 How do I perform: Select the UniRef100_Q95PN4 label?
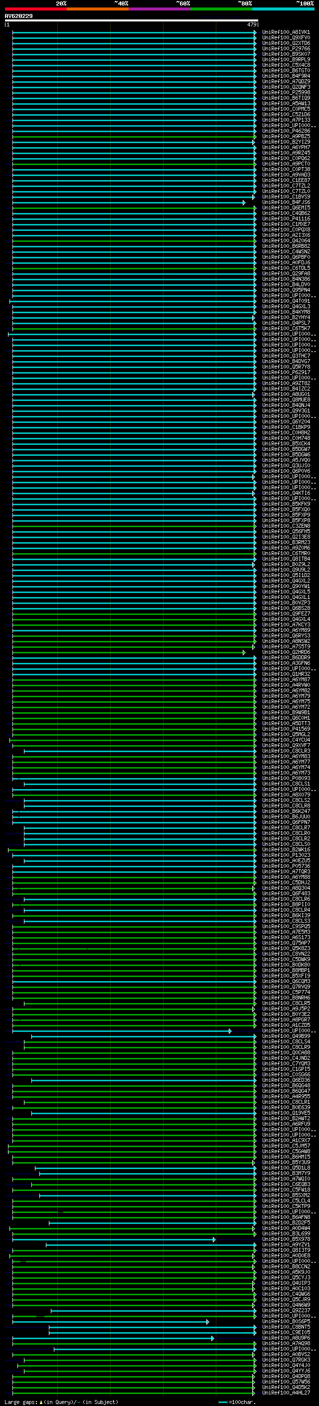pos(286,290)
